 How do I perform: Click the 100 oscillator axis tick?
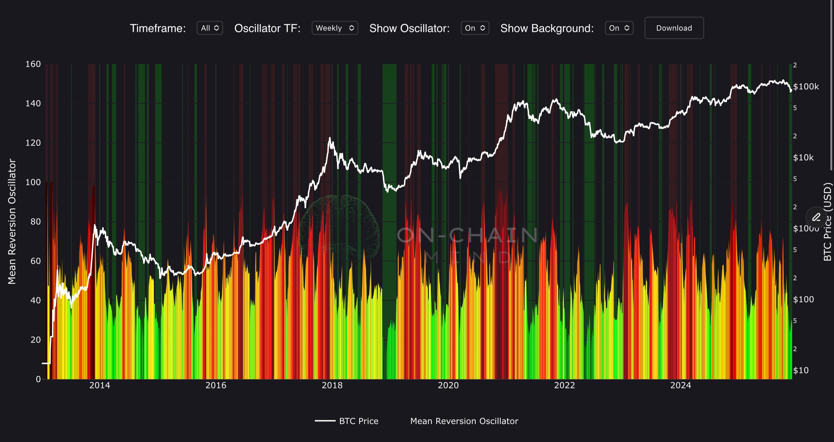coord(33,182)
